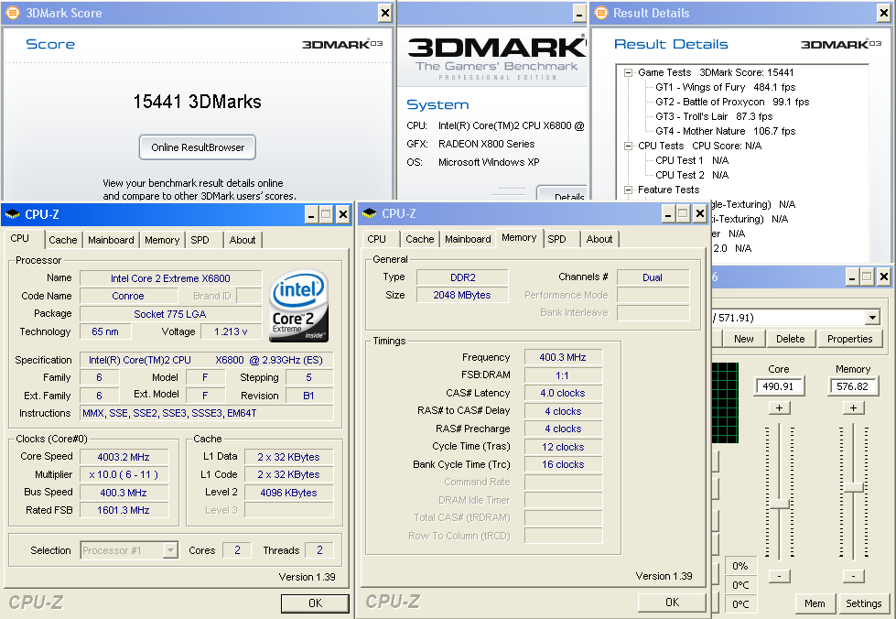The image size is (896, 619).
Task: Click the Online ResultBrowser button
Action: [198, 147]
